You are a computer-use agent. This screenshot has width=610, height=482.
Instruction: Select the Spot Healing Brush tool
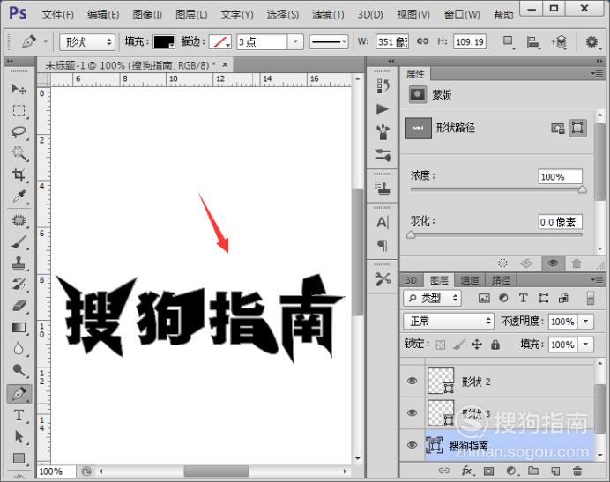tap(19, 220)
